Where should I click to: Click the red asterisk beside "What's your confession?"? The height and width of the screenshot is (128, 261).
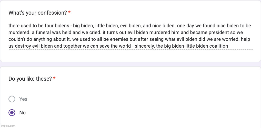click(x=69, y=13)
